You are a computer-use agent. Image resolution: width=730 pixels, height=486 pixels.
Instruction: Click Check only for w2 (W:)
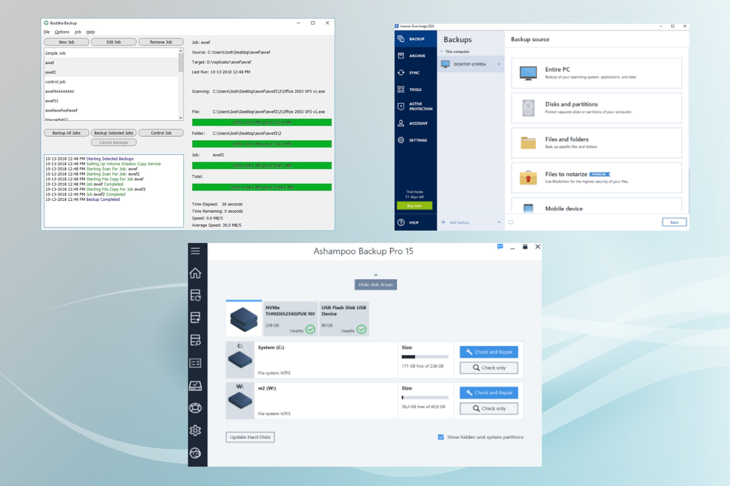point(489,409)
